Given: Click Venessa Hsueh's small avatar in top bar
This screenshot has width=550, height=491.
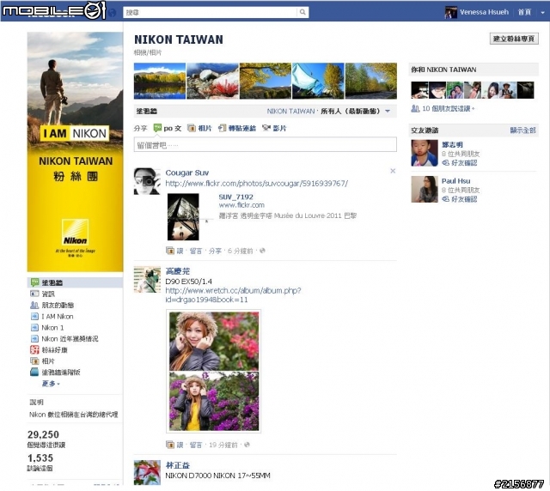Looking at the screenshot, I should pyautogui.click(x=450, y=12).
